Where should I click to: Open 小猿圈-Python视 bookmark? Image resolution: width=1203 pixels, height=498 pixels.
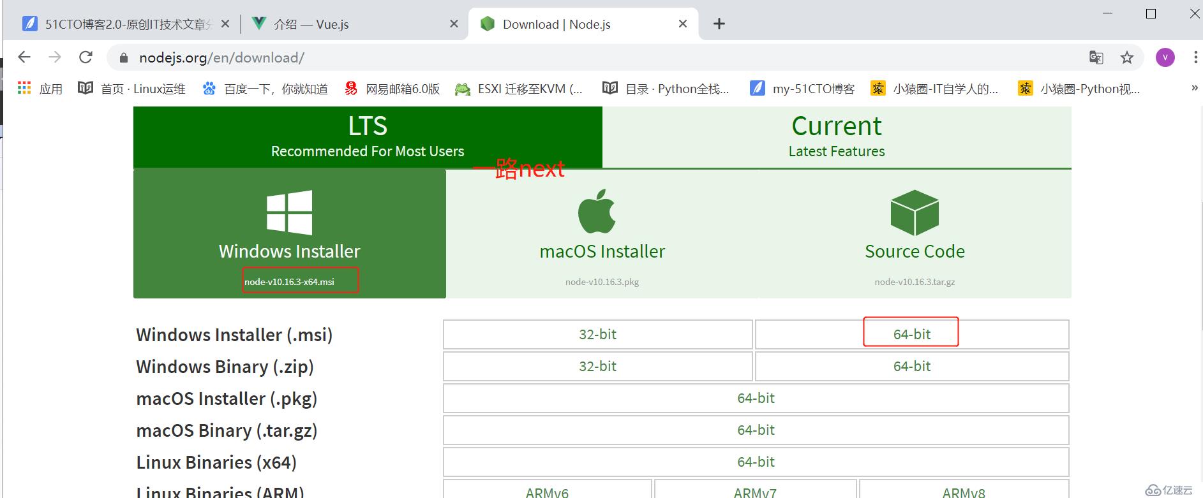tap(1079, 89)
